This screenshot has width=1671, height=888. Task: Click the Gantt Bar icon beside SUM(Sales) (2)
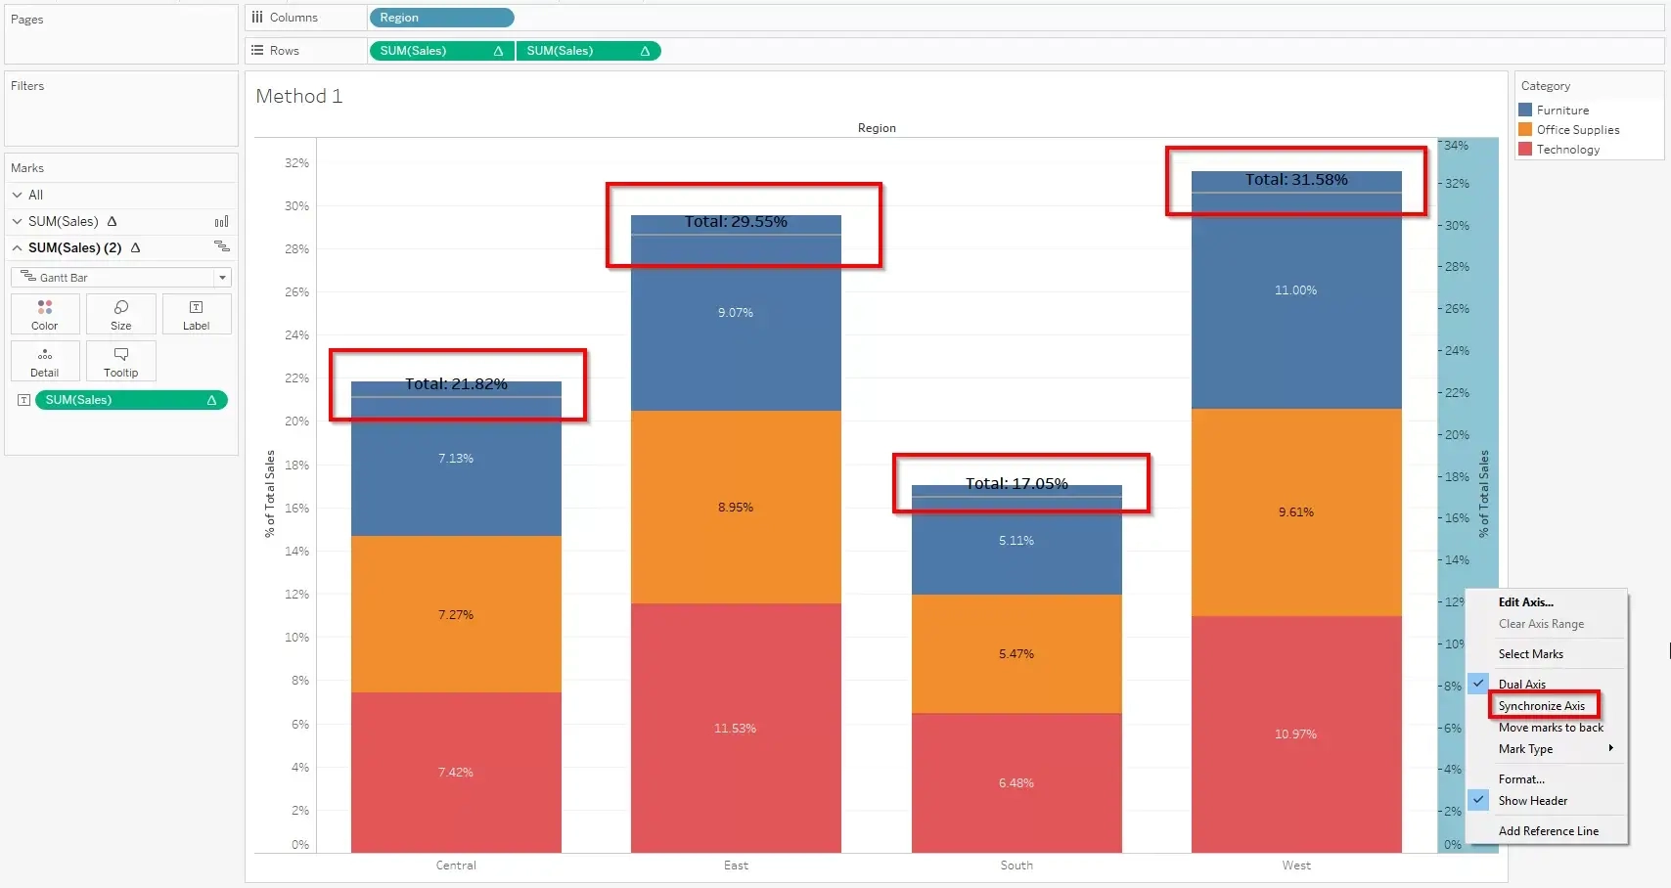(221, 247)
